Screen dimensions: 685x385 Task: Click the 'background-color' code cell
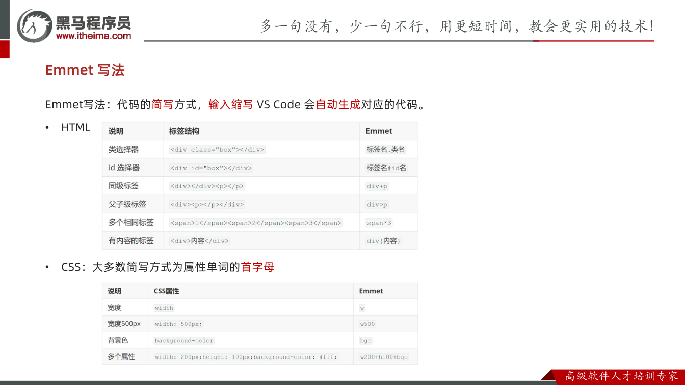click(184, 341)
